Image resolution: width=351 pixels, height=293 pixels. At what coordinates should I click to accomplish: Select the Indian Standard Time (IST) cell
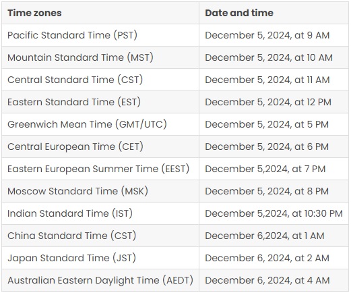coord(100,213)
